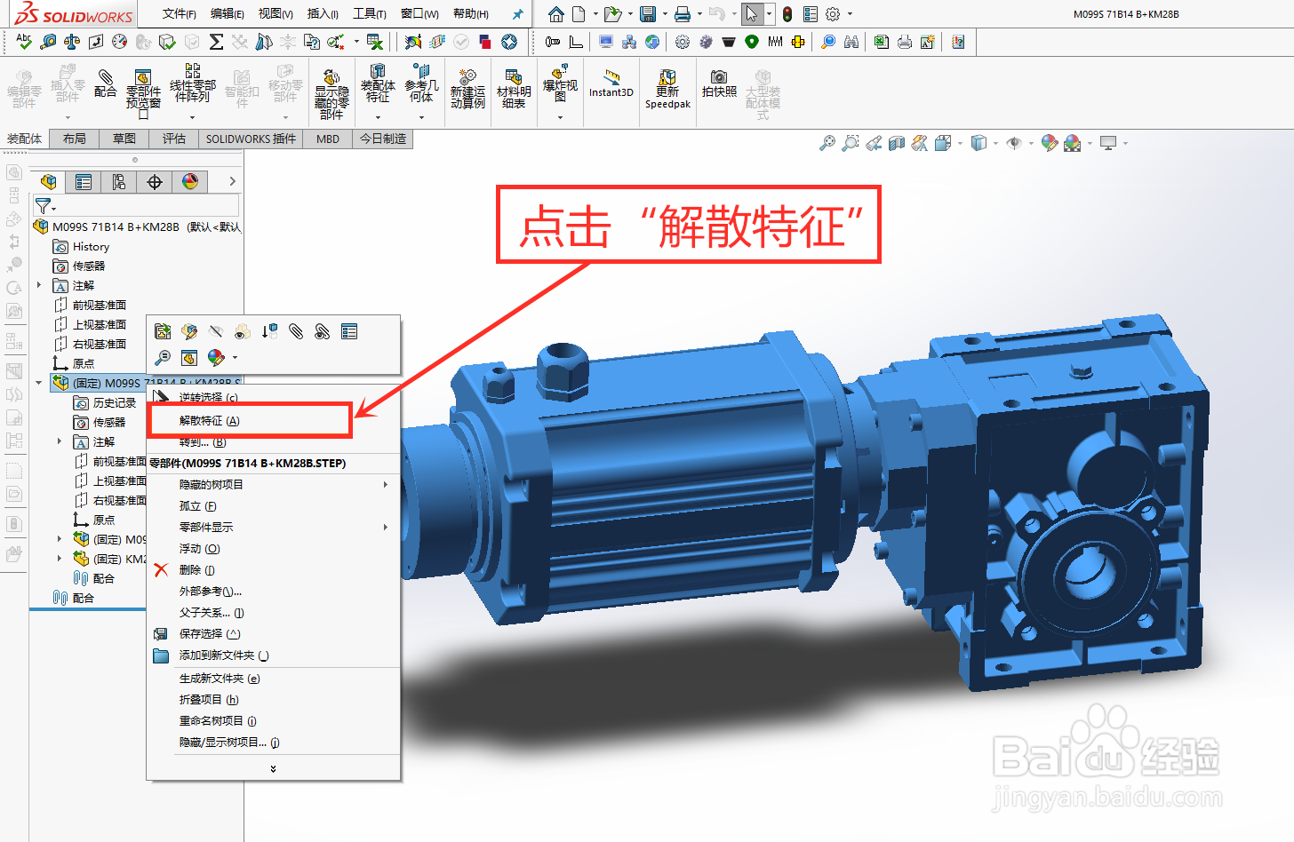
Task: Expand the 注解 tree node
Action: tap(38, 285)
